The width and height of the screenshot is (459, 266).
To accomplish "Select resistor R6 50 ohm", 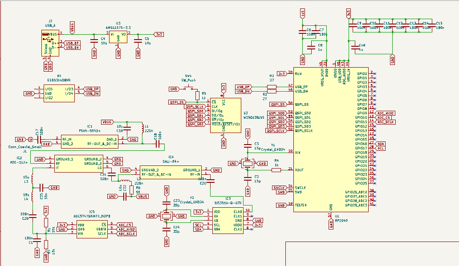I will click(131, 190).
